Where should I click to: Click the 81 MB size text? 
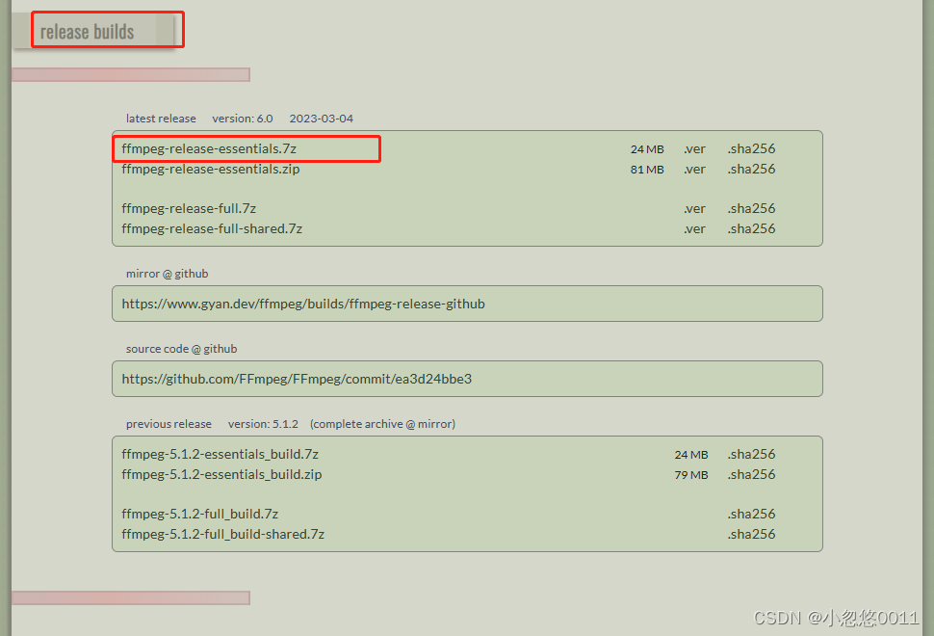[x=647, y=170]
